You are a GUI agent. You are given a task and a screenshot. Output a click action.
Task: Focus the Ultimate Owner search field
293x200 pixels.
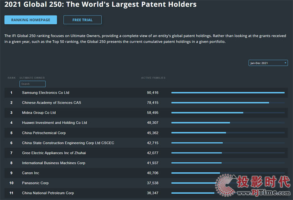click(32, 84)
